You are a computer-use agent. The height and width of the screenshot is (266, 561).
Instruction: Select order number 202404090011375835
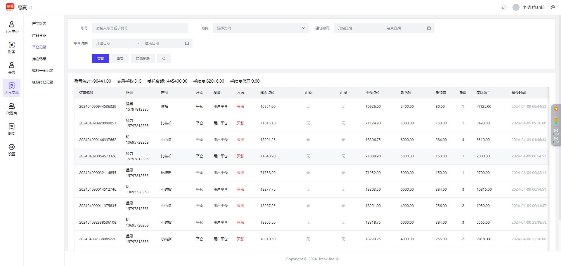(x=98, y=206)
